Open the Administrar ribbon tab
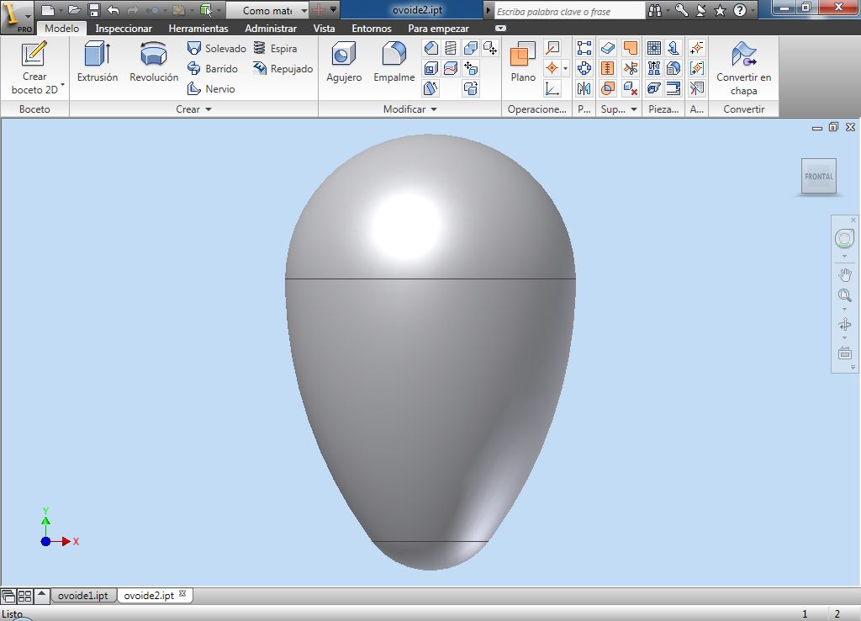Image resolution: width=861 pixels, height=621 pixels. pyautogui.click(x=271, y=29)
